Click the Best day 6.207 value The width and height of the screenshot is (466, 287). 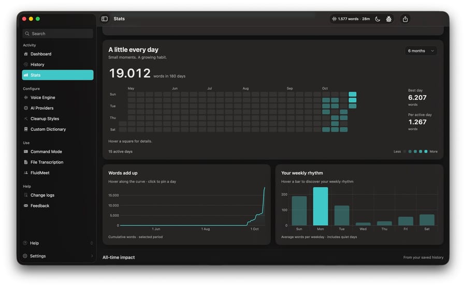point(417,98)
